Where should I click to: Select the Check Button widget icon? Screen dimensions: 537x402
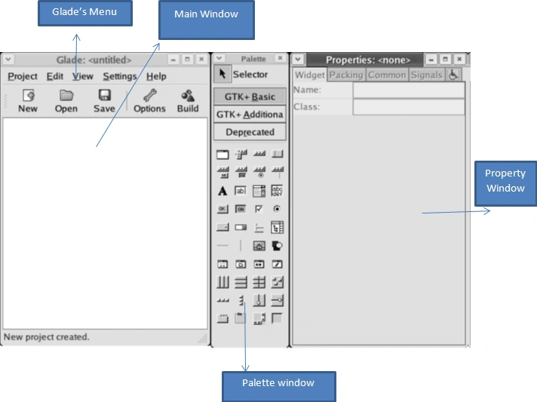click(259, 209)
